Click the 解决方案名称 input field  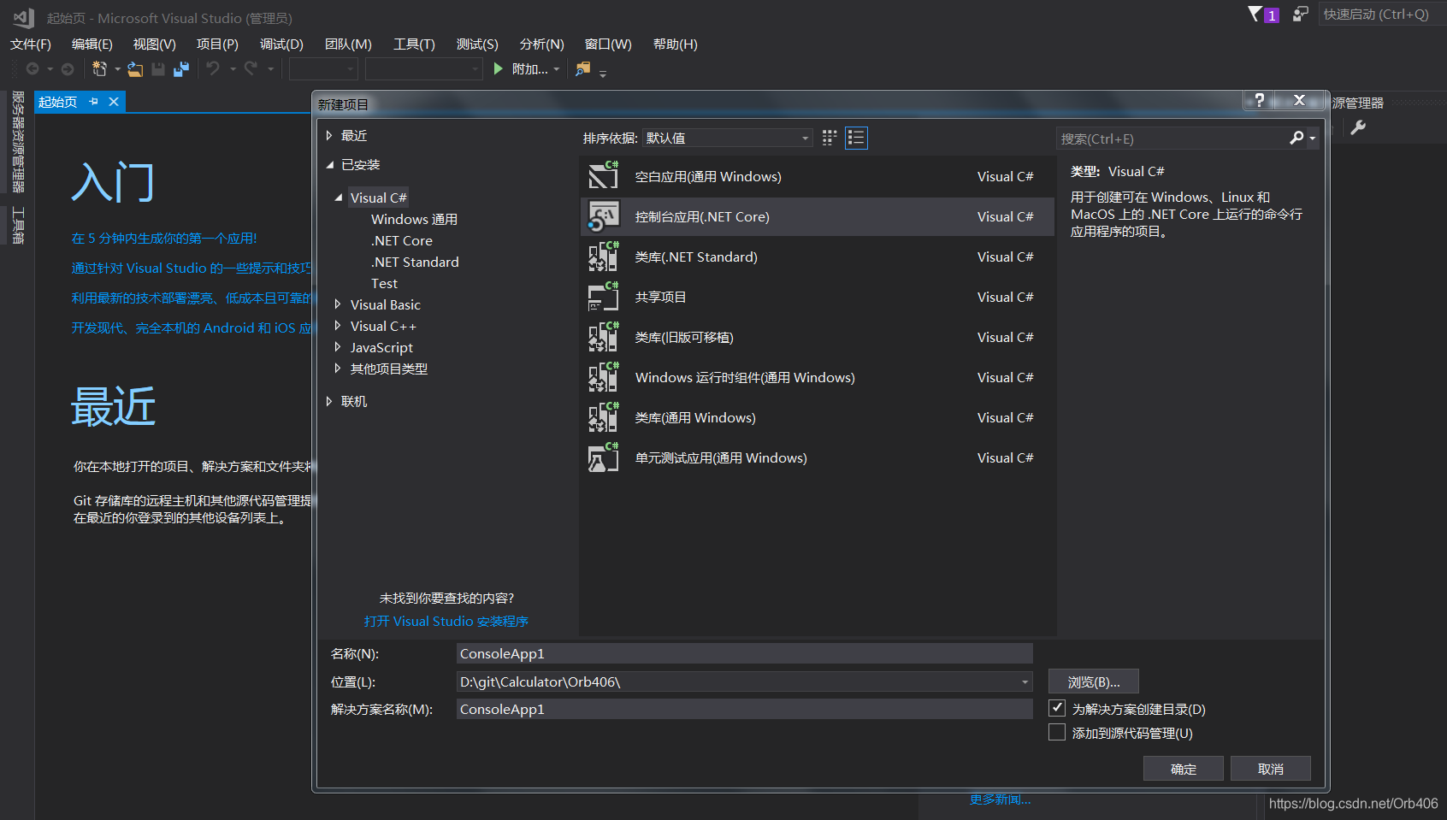click(744, 709)
